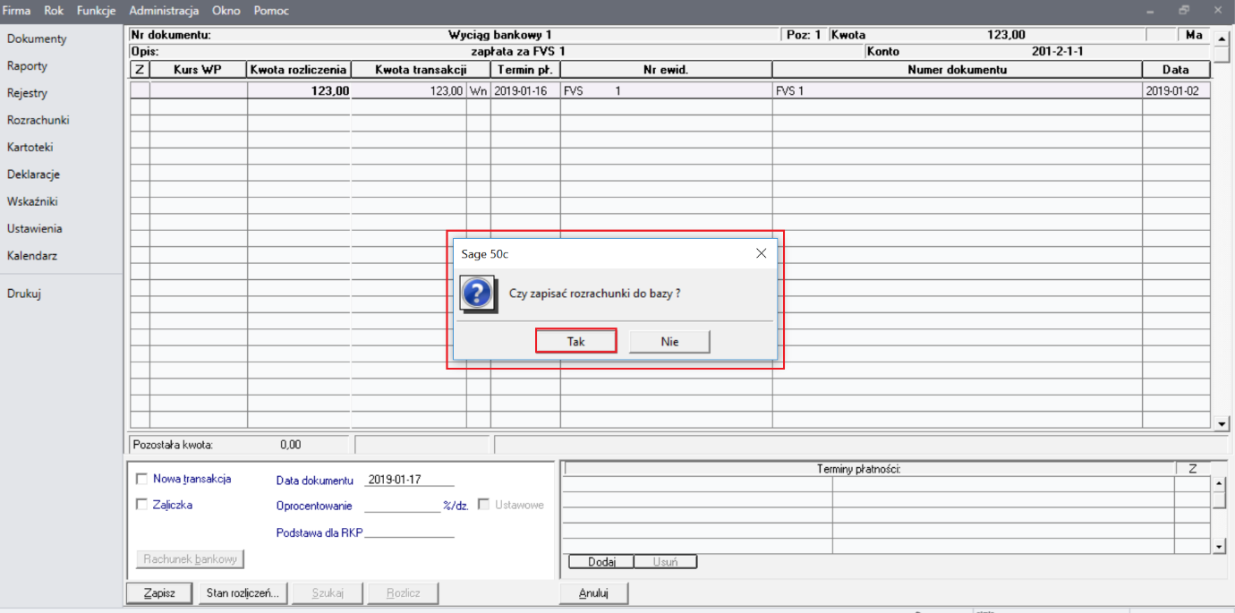Click main table scroll down arrow

1222,423
